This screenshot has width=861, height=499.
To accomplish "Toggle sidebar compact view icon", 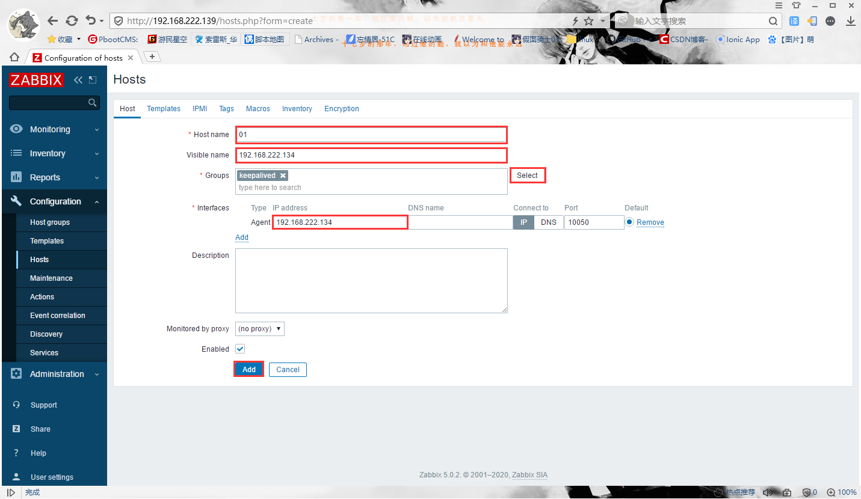I will coord(93,80).
